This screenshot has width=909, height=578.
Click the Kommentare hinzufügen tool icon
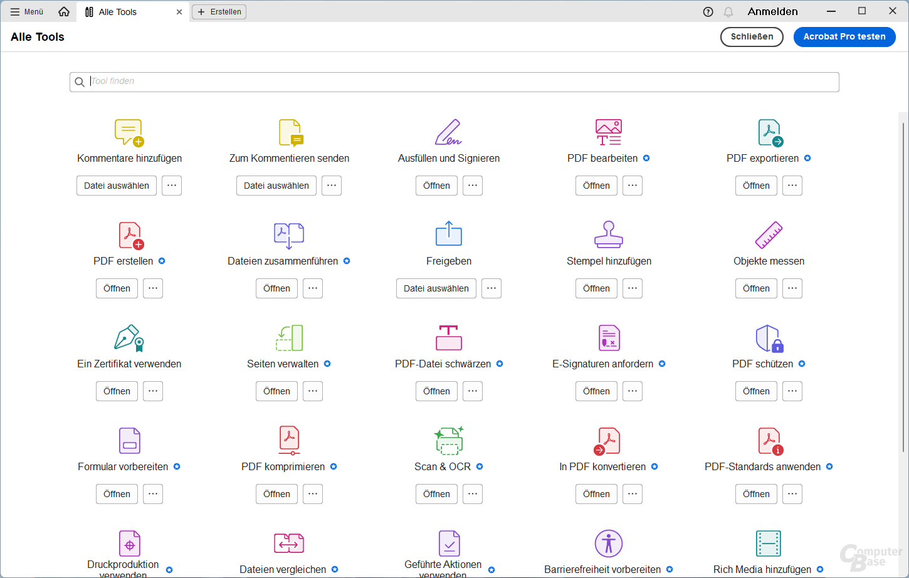coord(129,132)
